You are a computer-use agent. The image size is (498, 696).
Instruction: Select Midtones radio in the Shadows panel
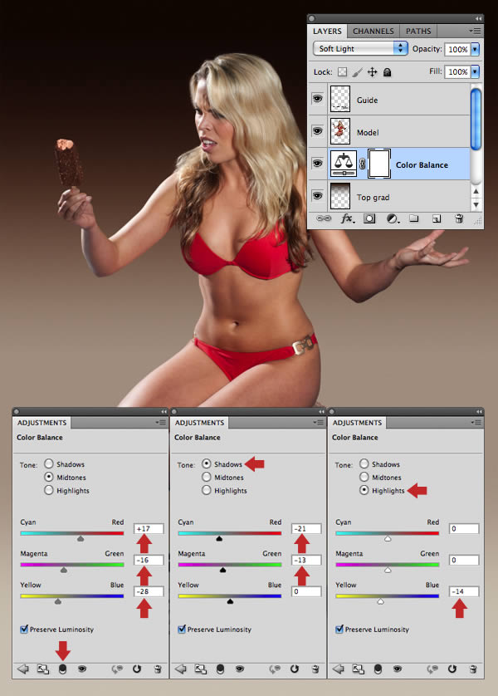click(206, 477)
